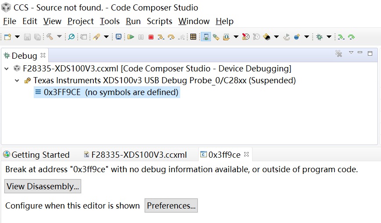Open the Scripts menu
381x223 pixels.
[x=160, y=21]
